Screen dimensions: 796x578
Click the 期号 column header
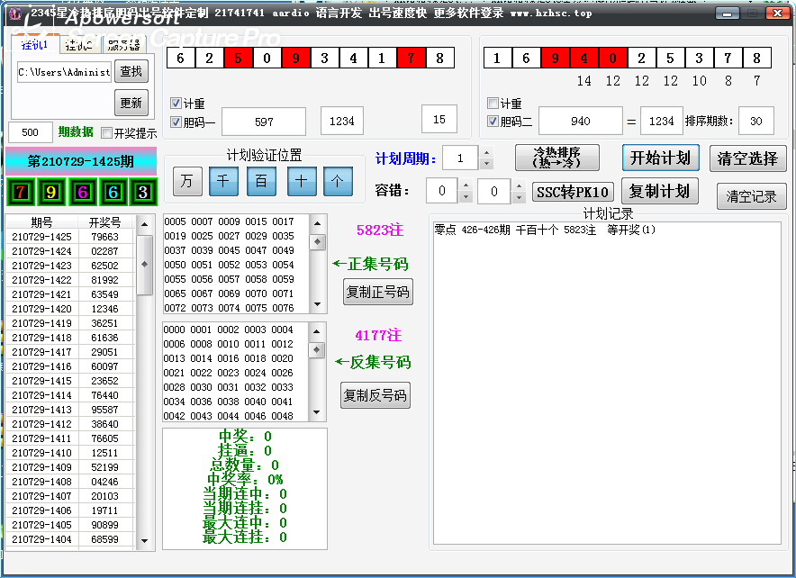click(x=41, y=222)
